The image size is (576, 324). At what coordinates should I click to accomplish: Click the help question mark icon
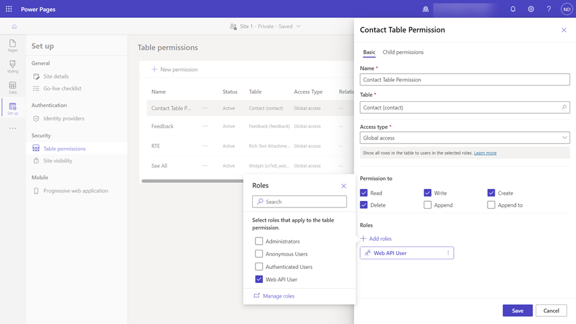point(548,9)
